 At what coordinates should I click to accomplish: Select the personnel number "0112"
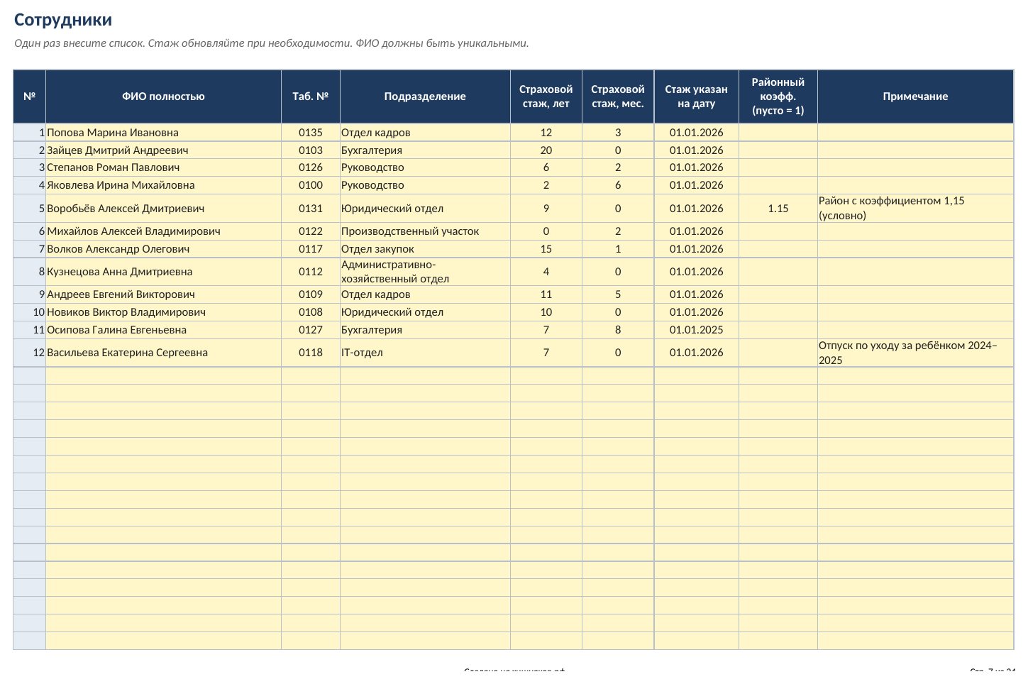click(x=311, y=272)
